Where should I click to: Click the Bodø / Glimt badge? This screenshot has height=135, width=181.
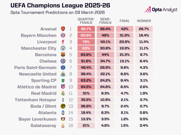pyautogui.click(x=63, y=106)
